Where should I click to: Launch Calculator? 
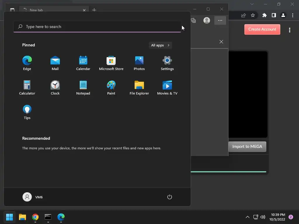(x=27, y=87)
